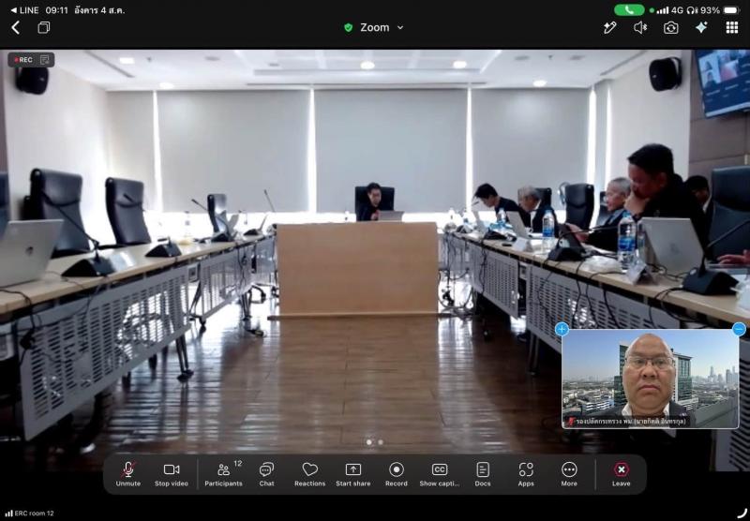Tap the green encryption shield icon
Screen dimensions: 750x521
[x=348, y=28]
